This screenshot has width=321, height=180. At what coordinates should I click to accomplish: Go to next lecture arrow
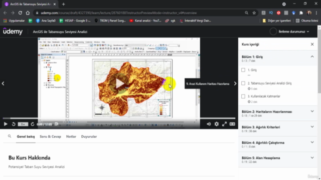(x=235, y=83)
